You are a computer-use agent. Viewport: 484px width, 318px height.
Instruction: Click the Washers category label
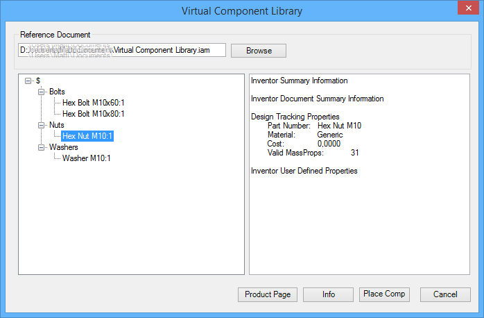point(63,147)
